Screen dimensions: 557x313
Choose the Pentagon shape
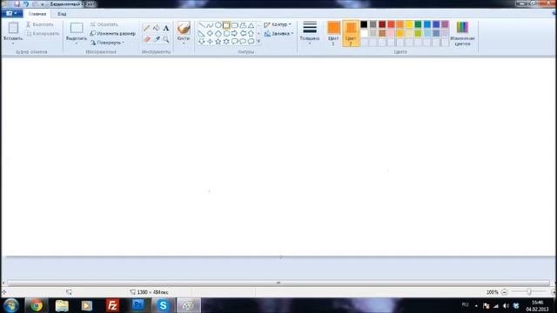[218, 33]
